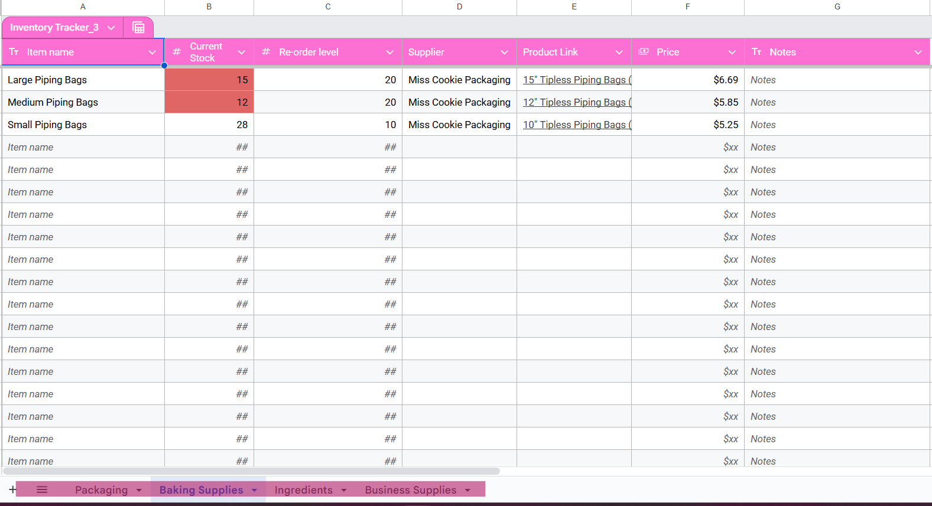This screenshot has height=506, width=932.
Task: Click the table view calculator icon
Action: point(138,28)
